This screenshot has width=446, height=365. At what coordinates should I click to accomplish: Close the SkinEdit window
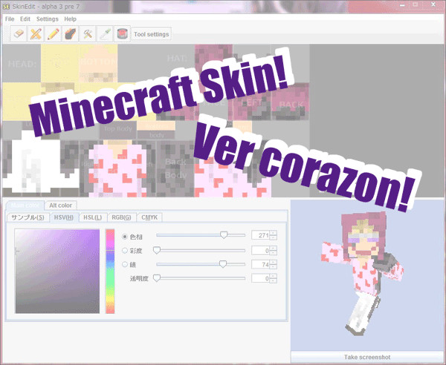tap(433, 5)
